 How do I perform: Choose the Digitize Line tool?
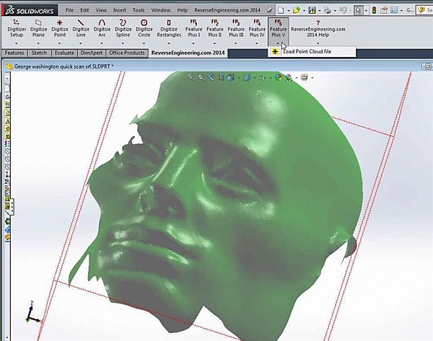81,28
